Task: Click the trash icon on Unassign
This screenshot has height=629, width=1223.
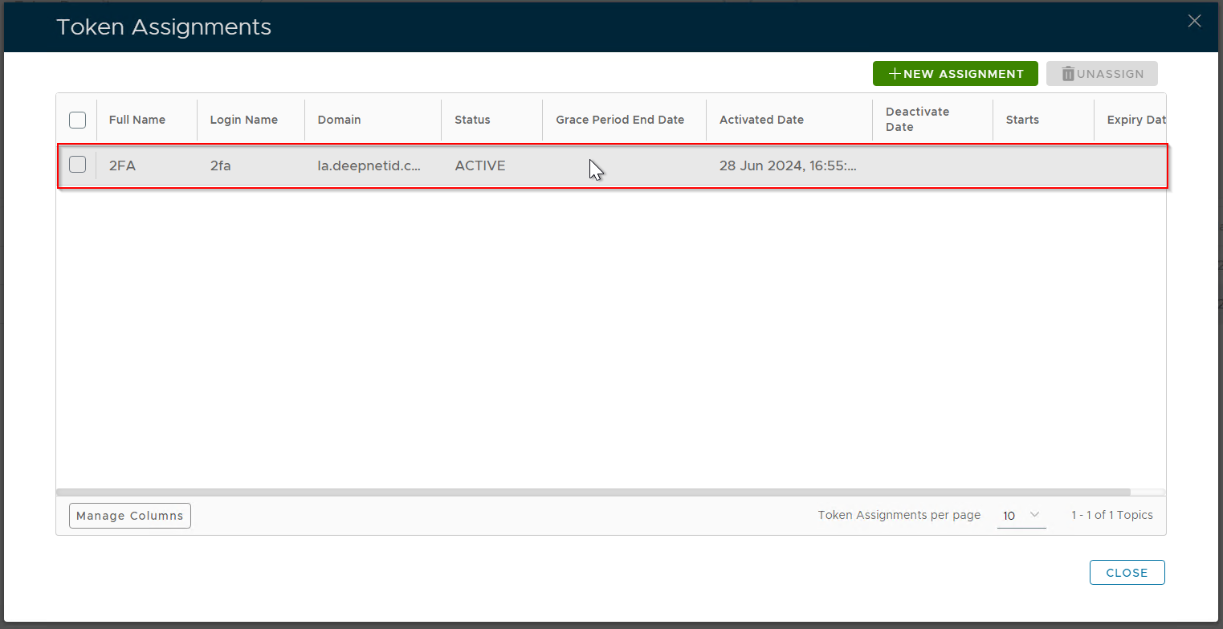Action: 1068,74
